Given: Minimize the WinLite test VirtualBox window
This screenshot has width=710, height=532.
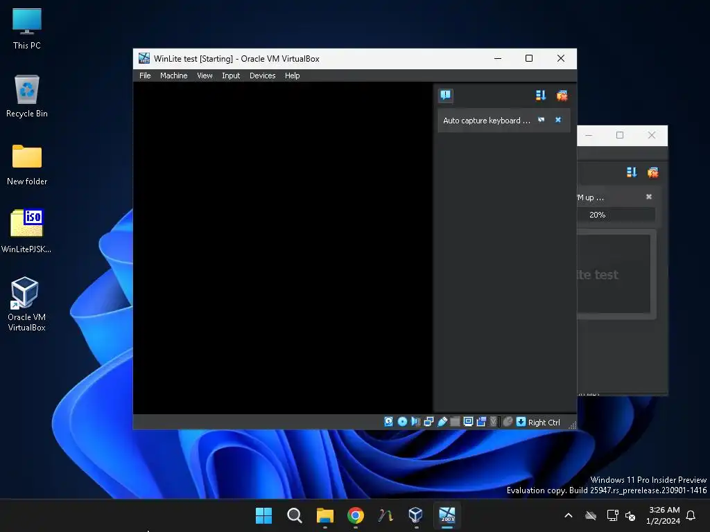Looking at the screenshot, I should point(498,58).
